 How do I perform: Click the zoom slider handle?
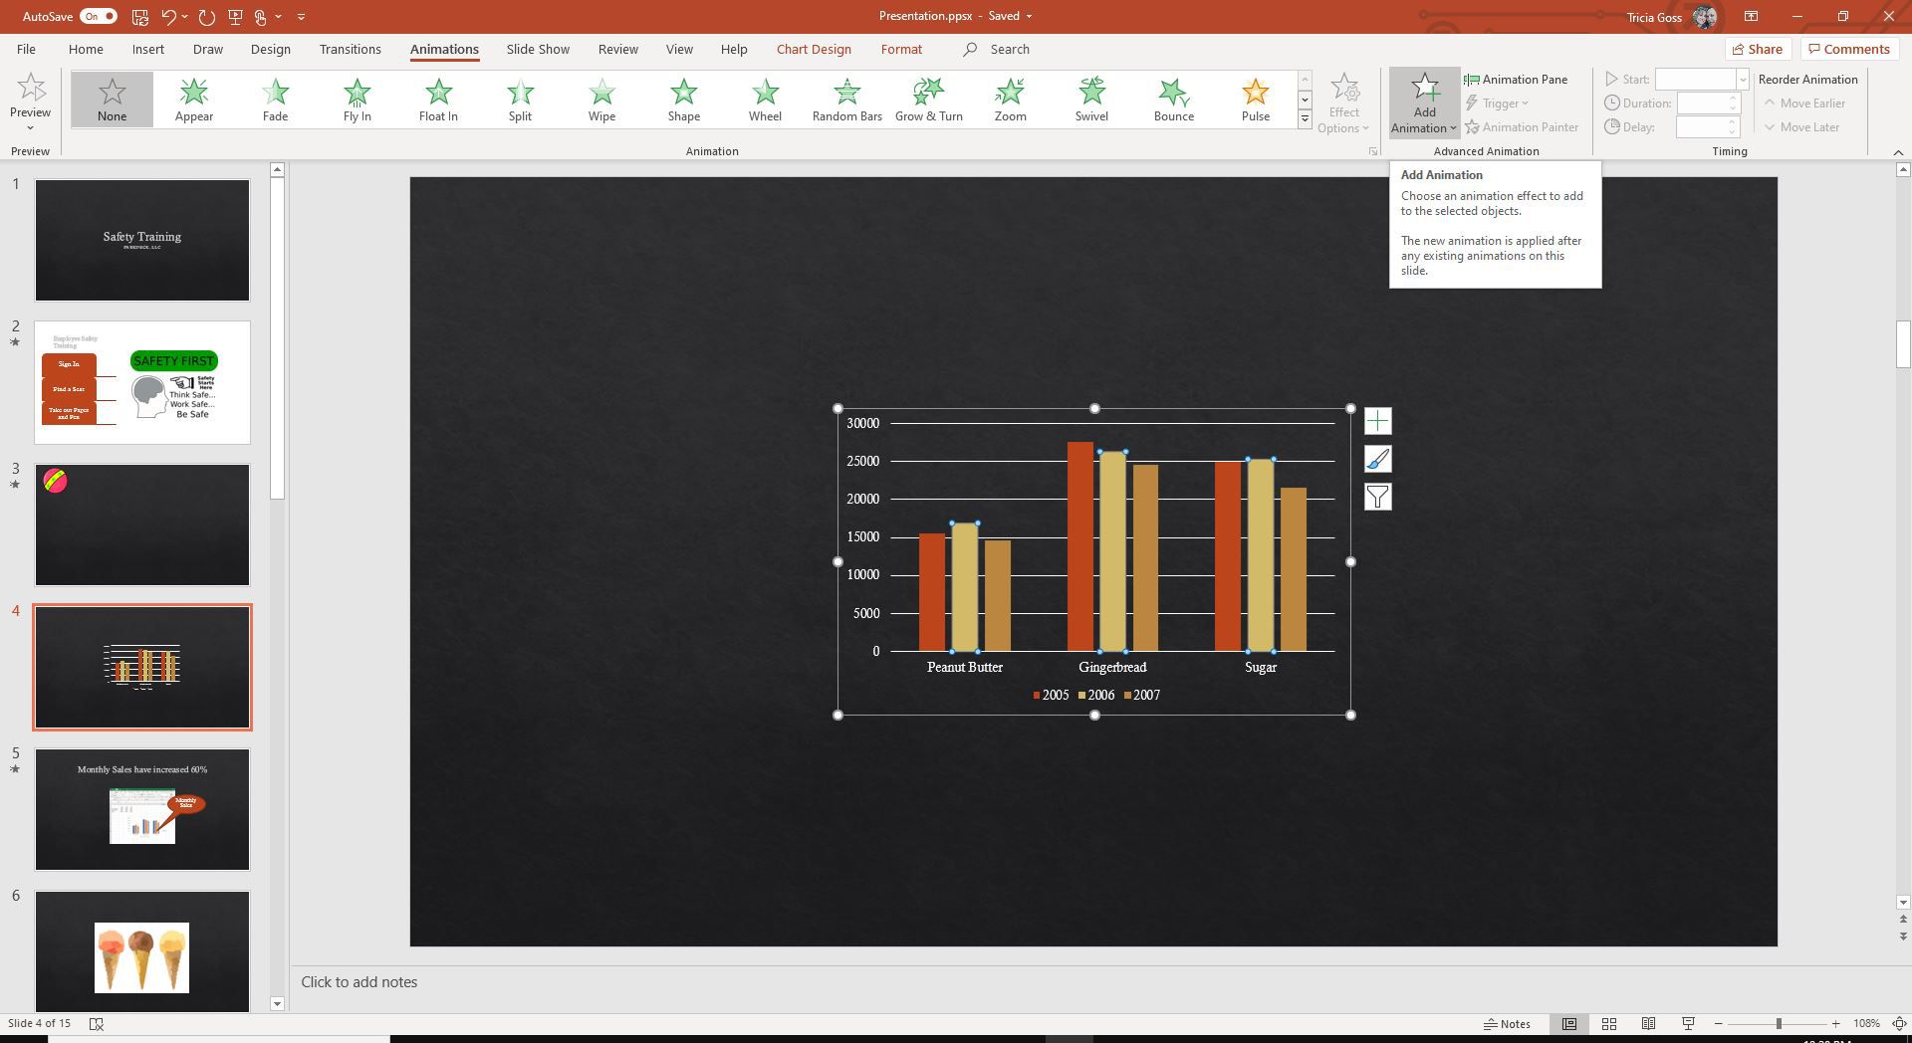[1778, 1023]
